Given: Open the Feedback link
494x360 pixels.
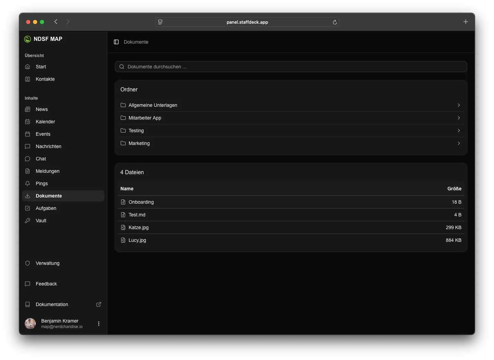Looking at the screenshot, I should click(x=63, y=284).
